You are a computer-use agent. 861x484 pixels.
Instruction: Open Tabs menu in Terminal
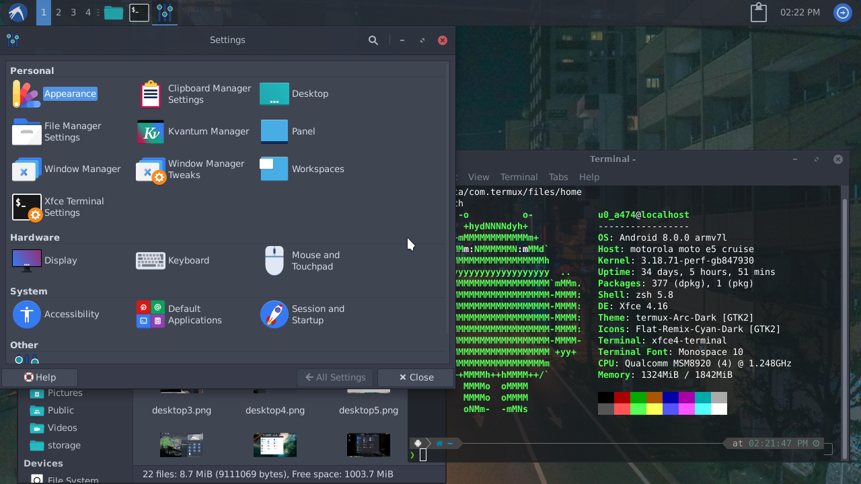[558, 177]
